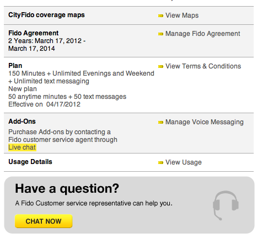257x238 pixels.
Task: Select the CityFido coverage maps heading
Action: point(46,15)
